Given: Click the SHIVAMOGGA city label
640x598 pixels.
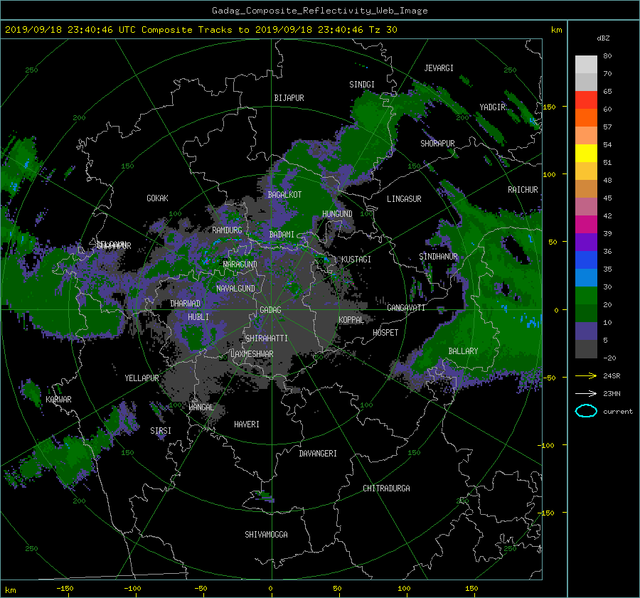Looking at the screenshot, I should point(266,535).
